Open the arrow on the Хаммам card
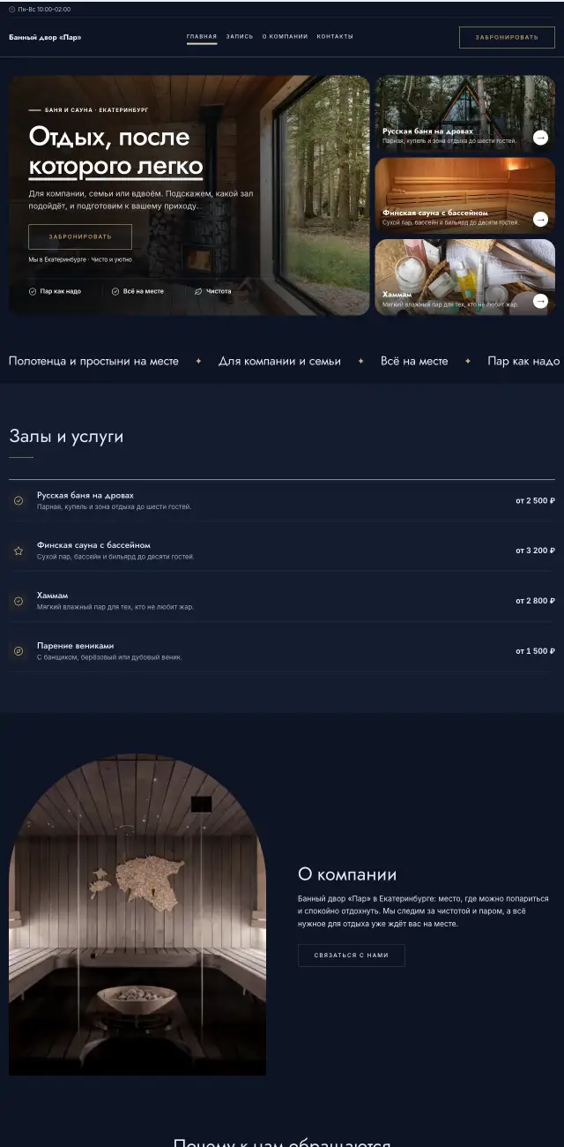 click(540, 301)
